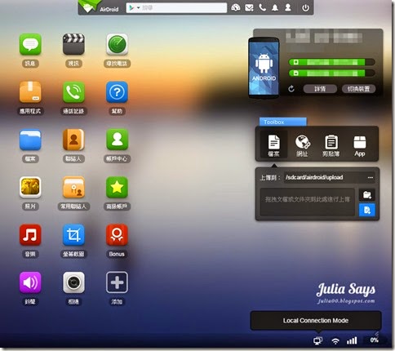Image resolution: width=395 pixels, height=351 pixels.
Task: Open the Premium Account star icon
Action: (x=117, y=187)
